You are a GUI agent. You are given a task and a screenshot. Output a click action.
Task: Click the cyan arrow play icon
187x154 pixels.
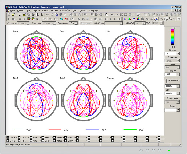[62, 19]
